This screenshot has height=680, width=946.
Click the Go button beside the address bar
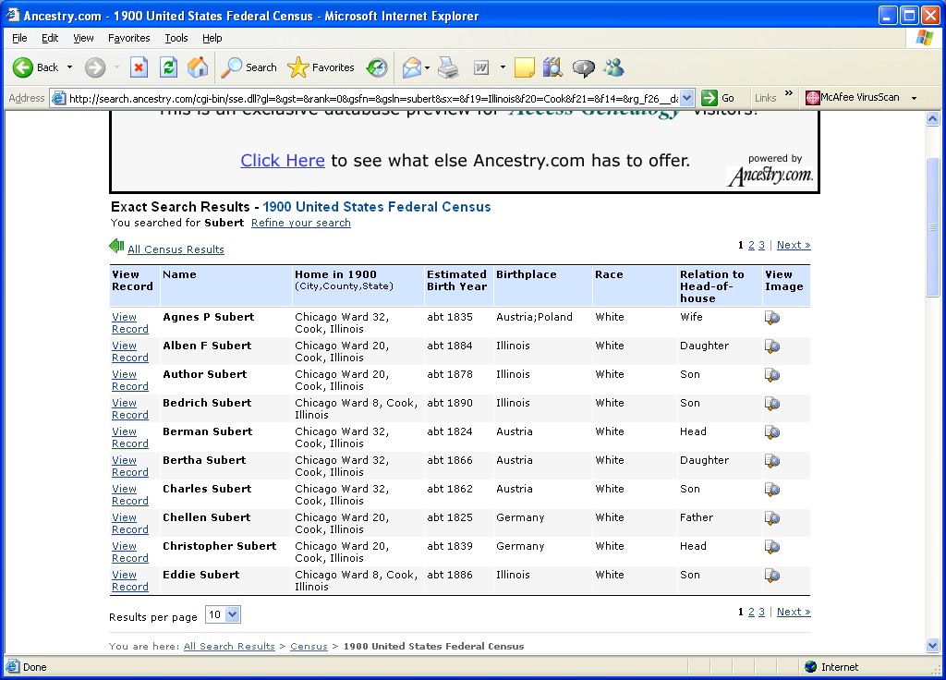coord(718,98)
